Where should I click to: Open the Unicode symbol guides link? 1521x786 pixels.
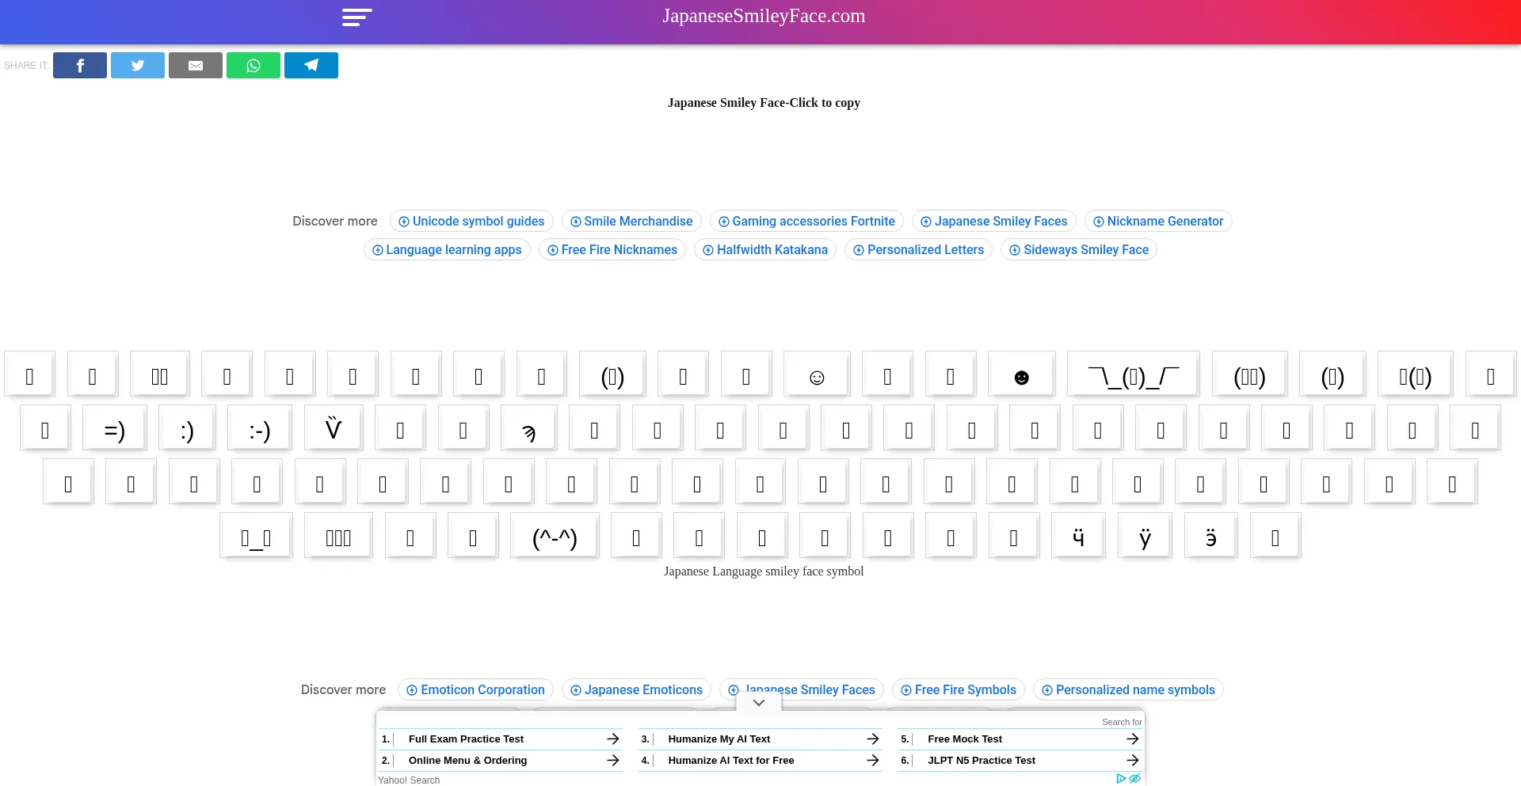471,222
